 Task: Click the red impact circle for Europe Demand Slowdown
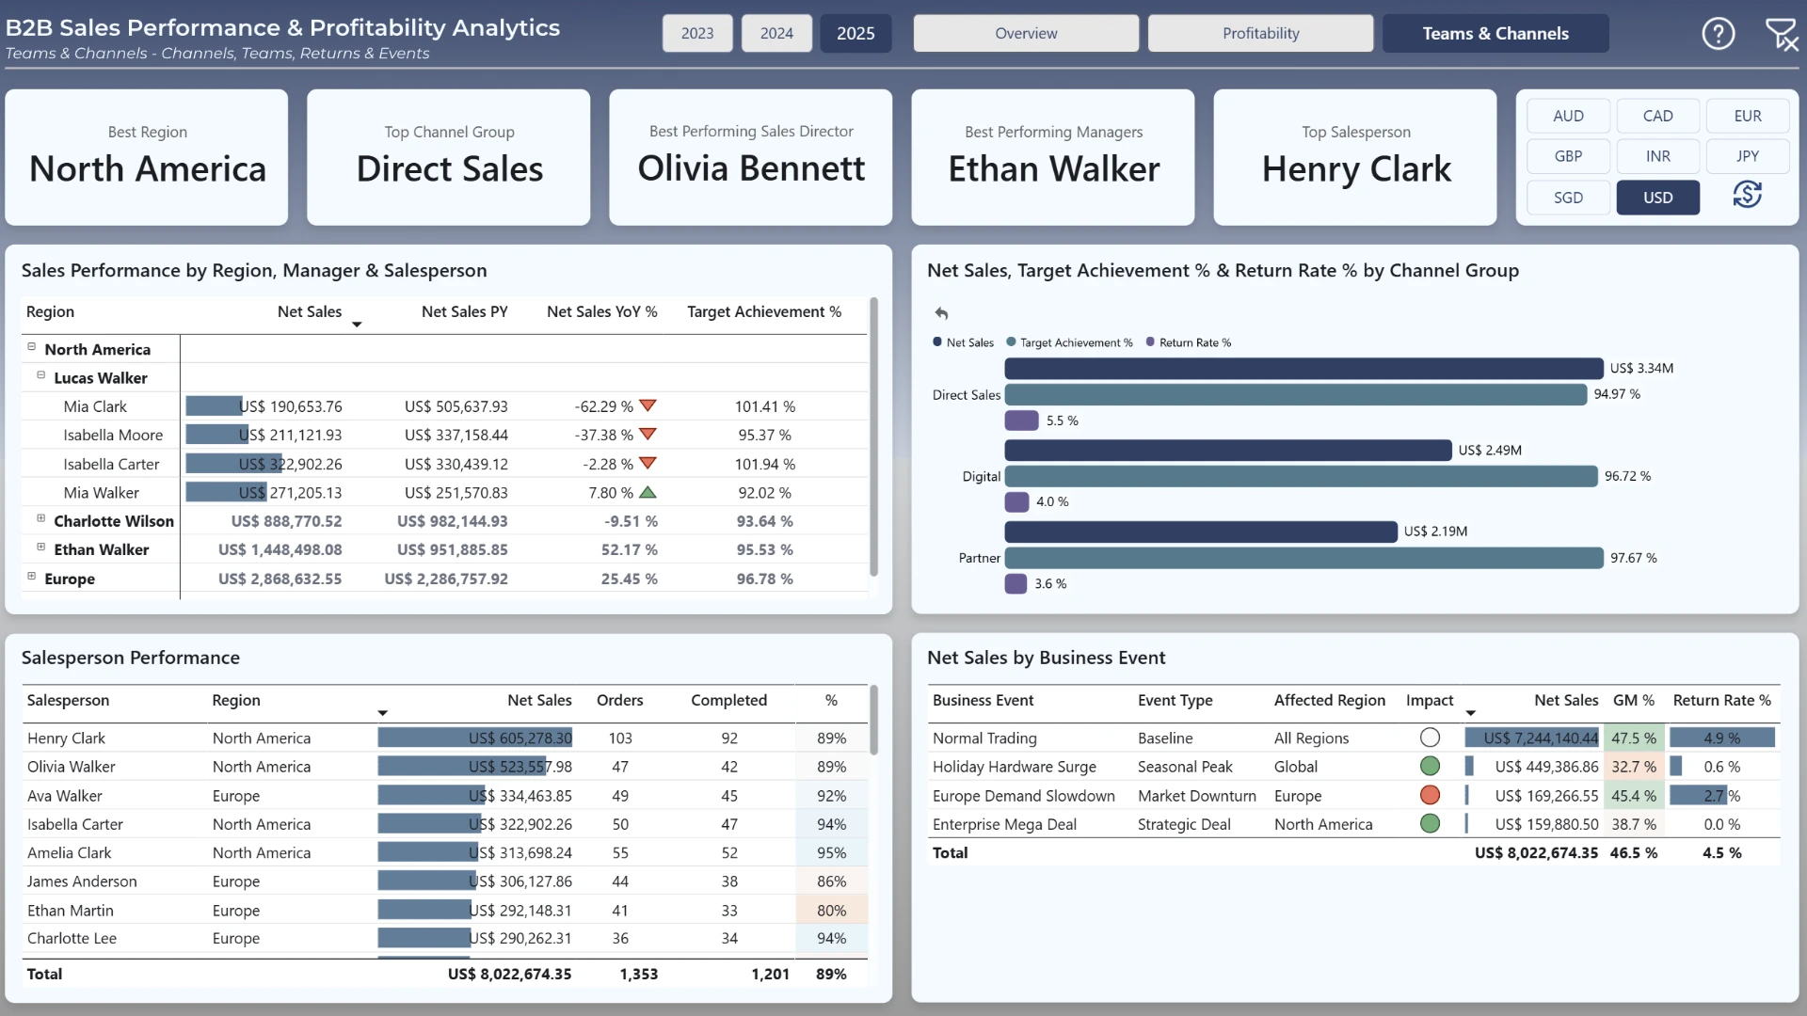coord(1430,795)
